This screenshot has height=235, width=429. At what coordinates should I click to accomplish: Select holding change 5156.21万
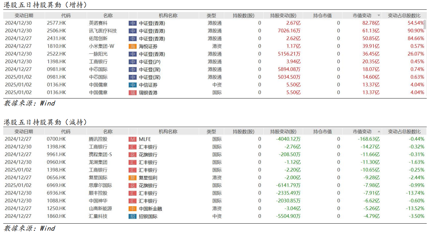289,54
